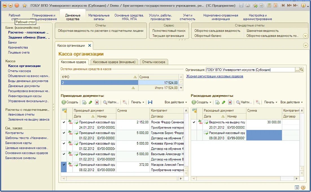Click horizontal scrollbar under Приходные документы table
This screenshot has height=192, width=311.
[x=122, y=178]
